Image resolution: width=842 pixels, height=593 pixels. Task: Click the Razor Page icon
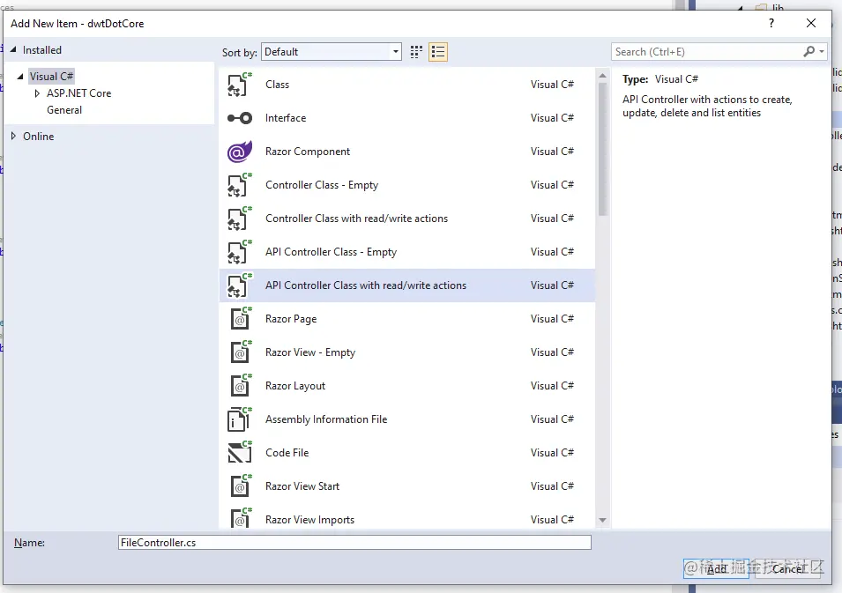tap(240, 319)
